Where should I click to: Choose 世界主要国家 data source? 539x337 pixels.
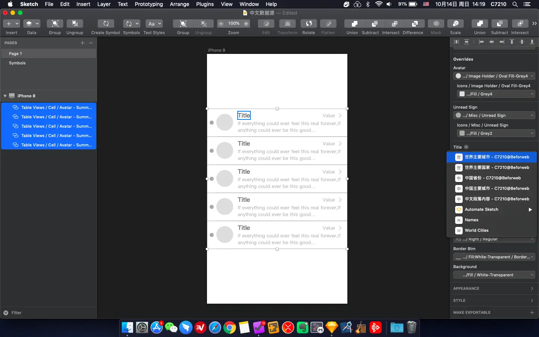492,168
